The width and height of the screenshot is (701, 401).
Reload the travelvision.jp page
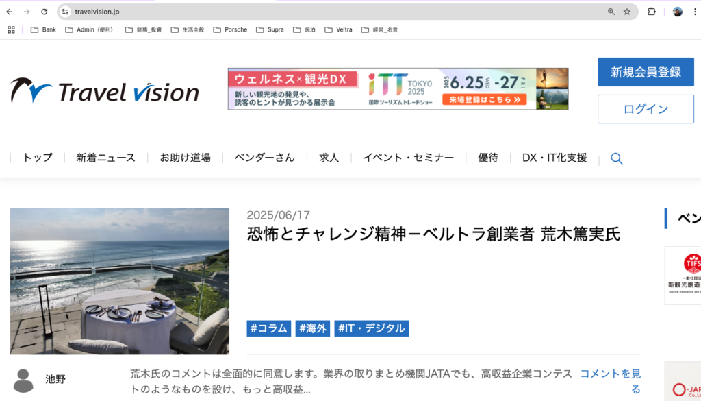click(x=44, y=12)
